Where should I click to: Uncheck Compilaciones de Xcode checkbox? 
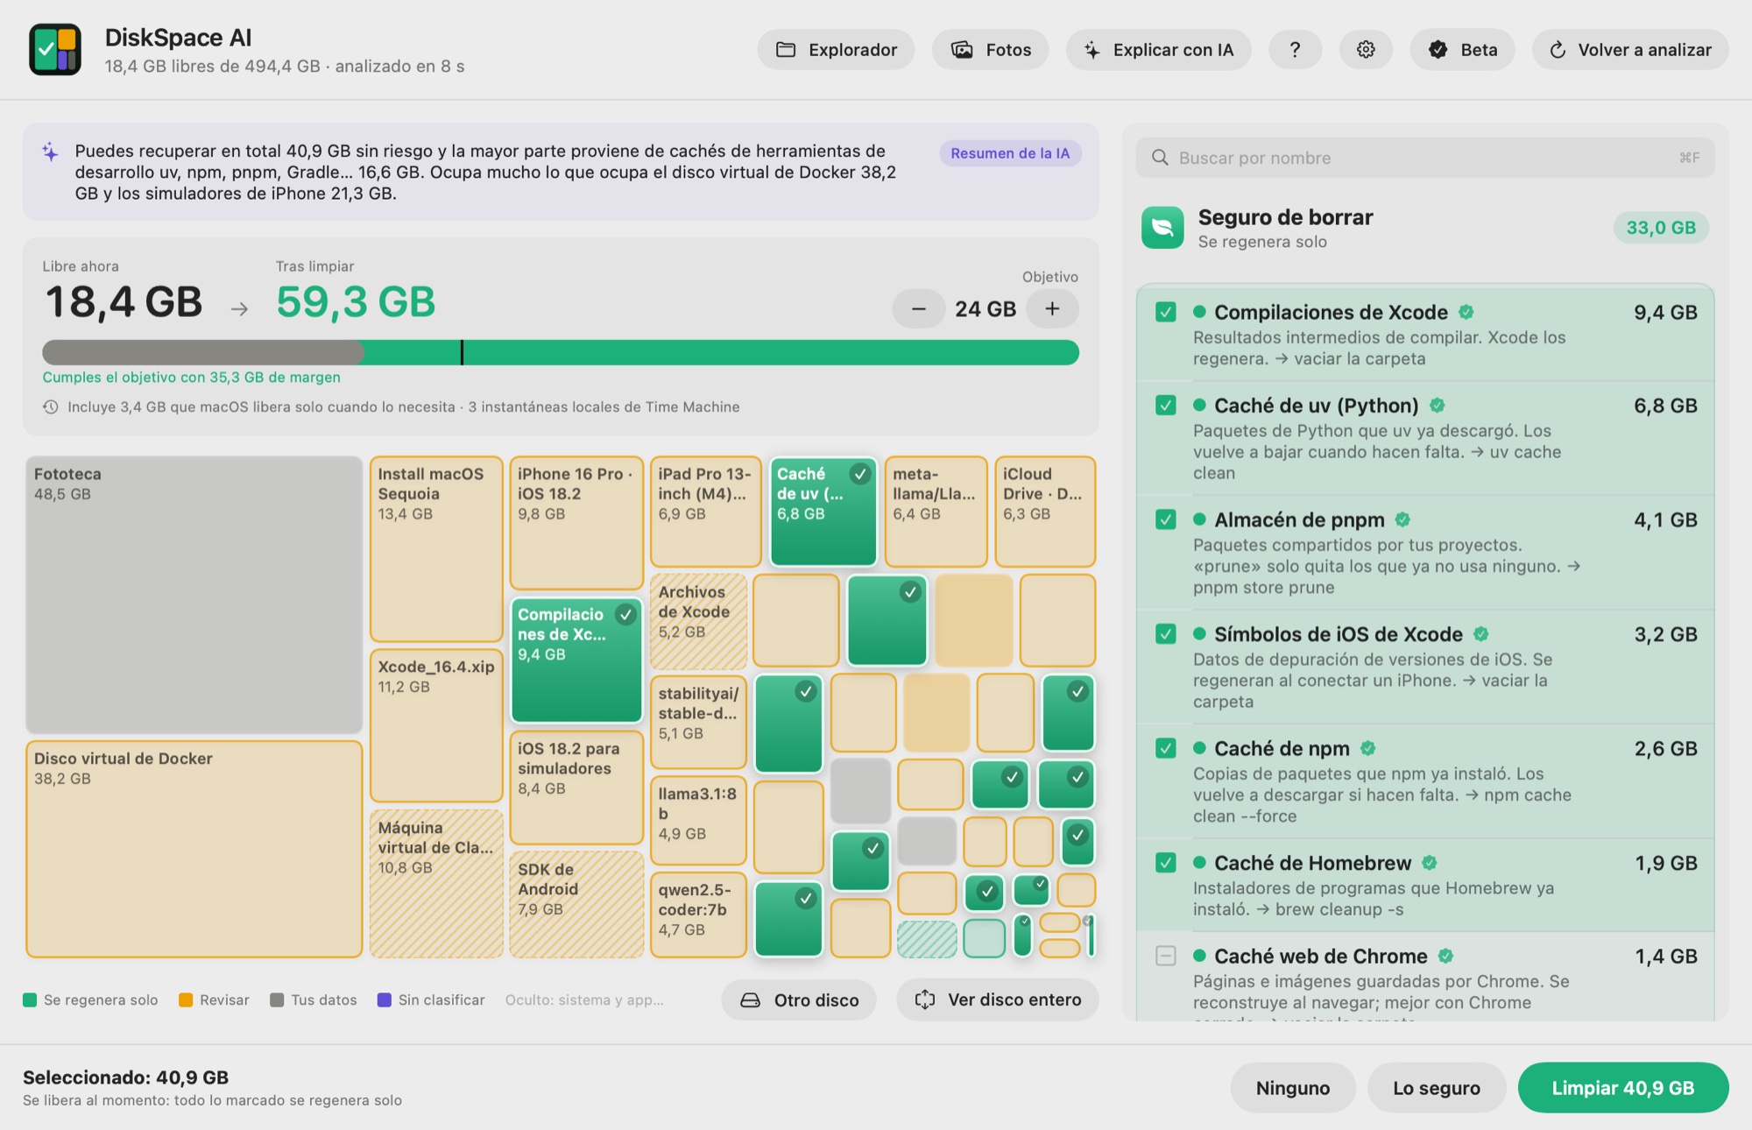[x=1166, y=312]
